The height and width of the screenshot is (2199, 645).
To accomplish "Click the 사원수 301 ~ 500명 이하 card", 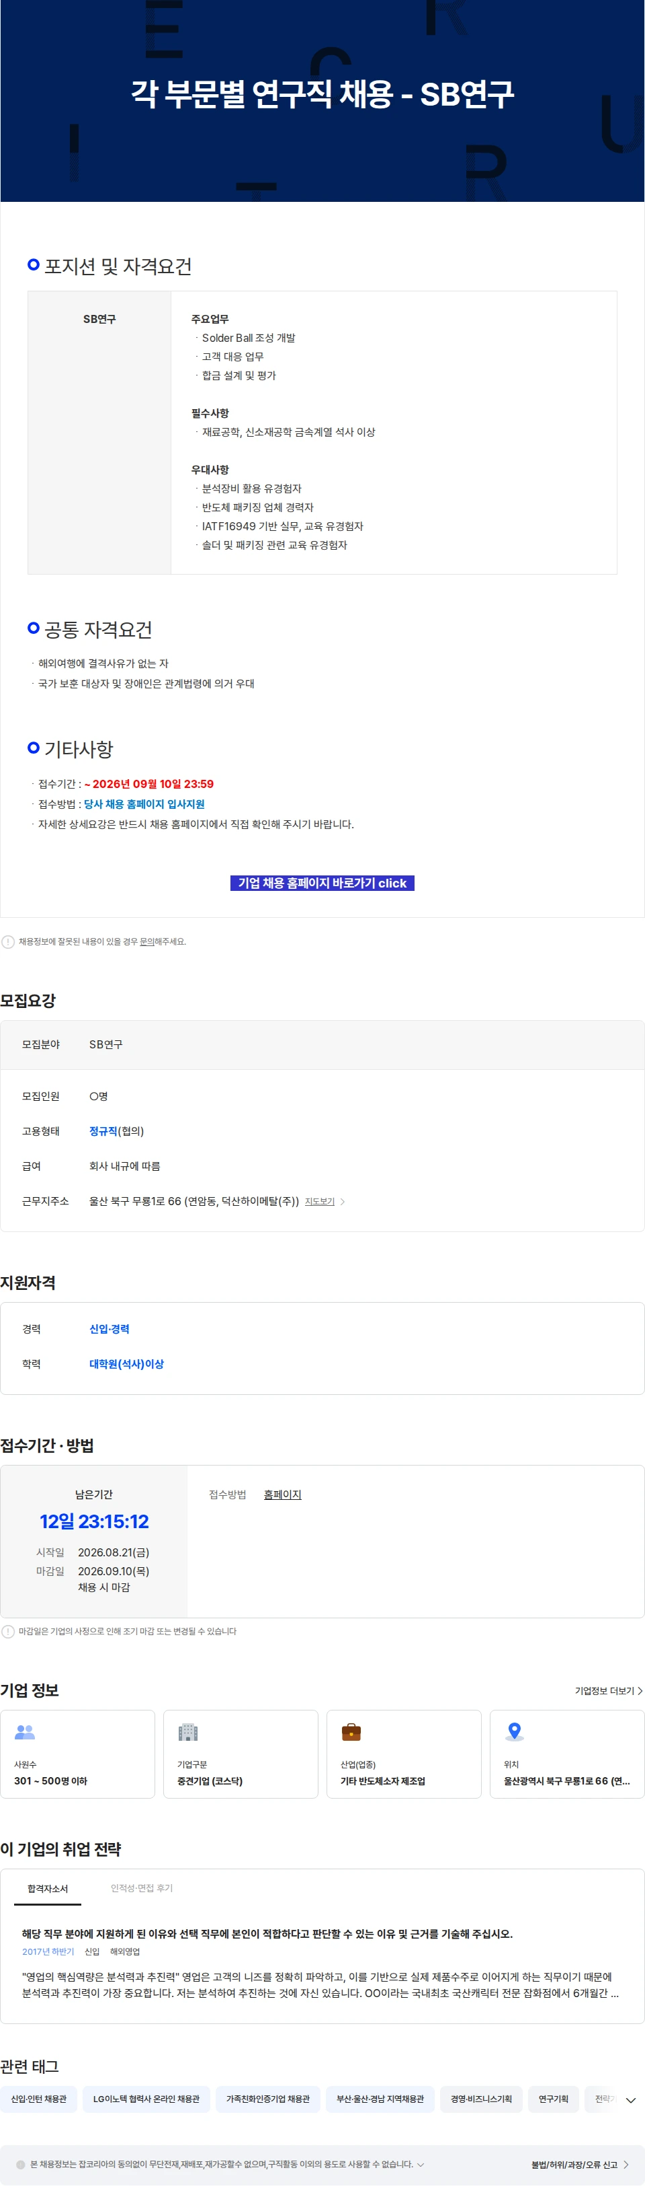I will pos(77,1754).
